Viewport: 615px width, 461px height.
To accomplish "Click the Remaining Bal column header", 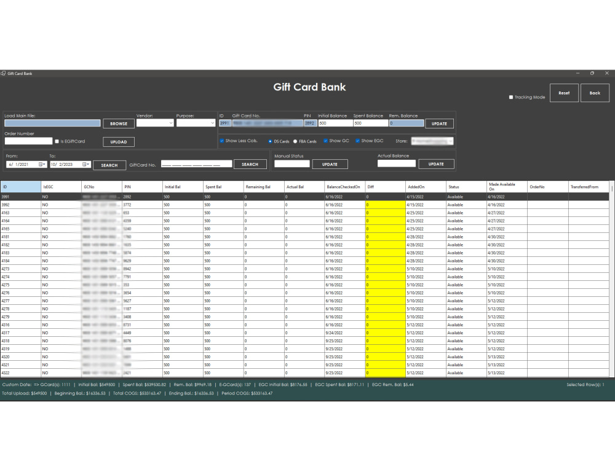I will pyautogui.click(x=264, y=187).
